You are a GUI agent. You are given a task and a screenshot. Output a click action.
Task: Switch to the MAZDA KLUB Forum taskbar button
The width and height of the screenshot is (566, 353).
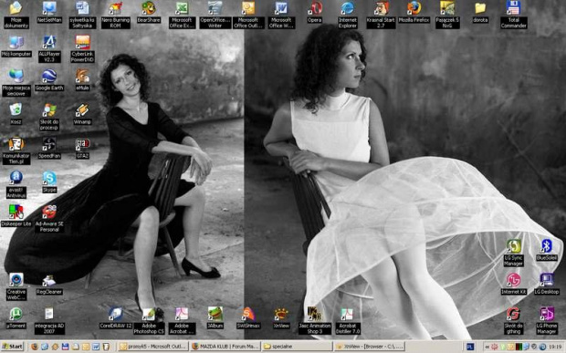(x=225, y=347)
